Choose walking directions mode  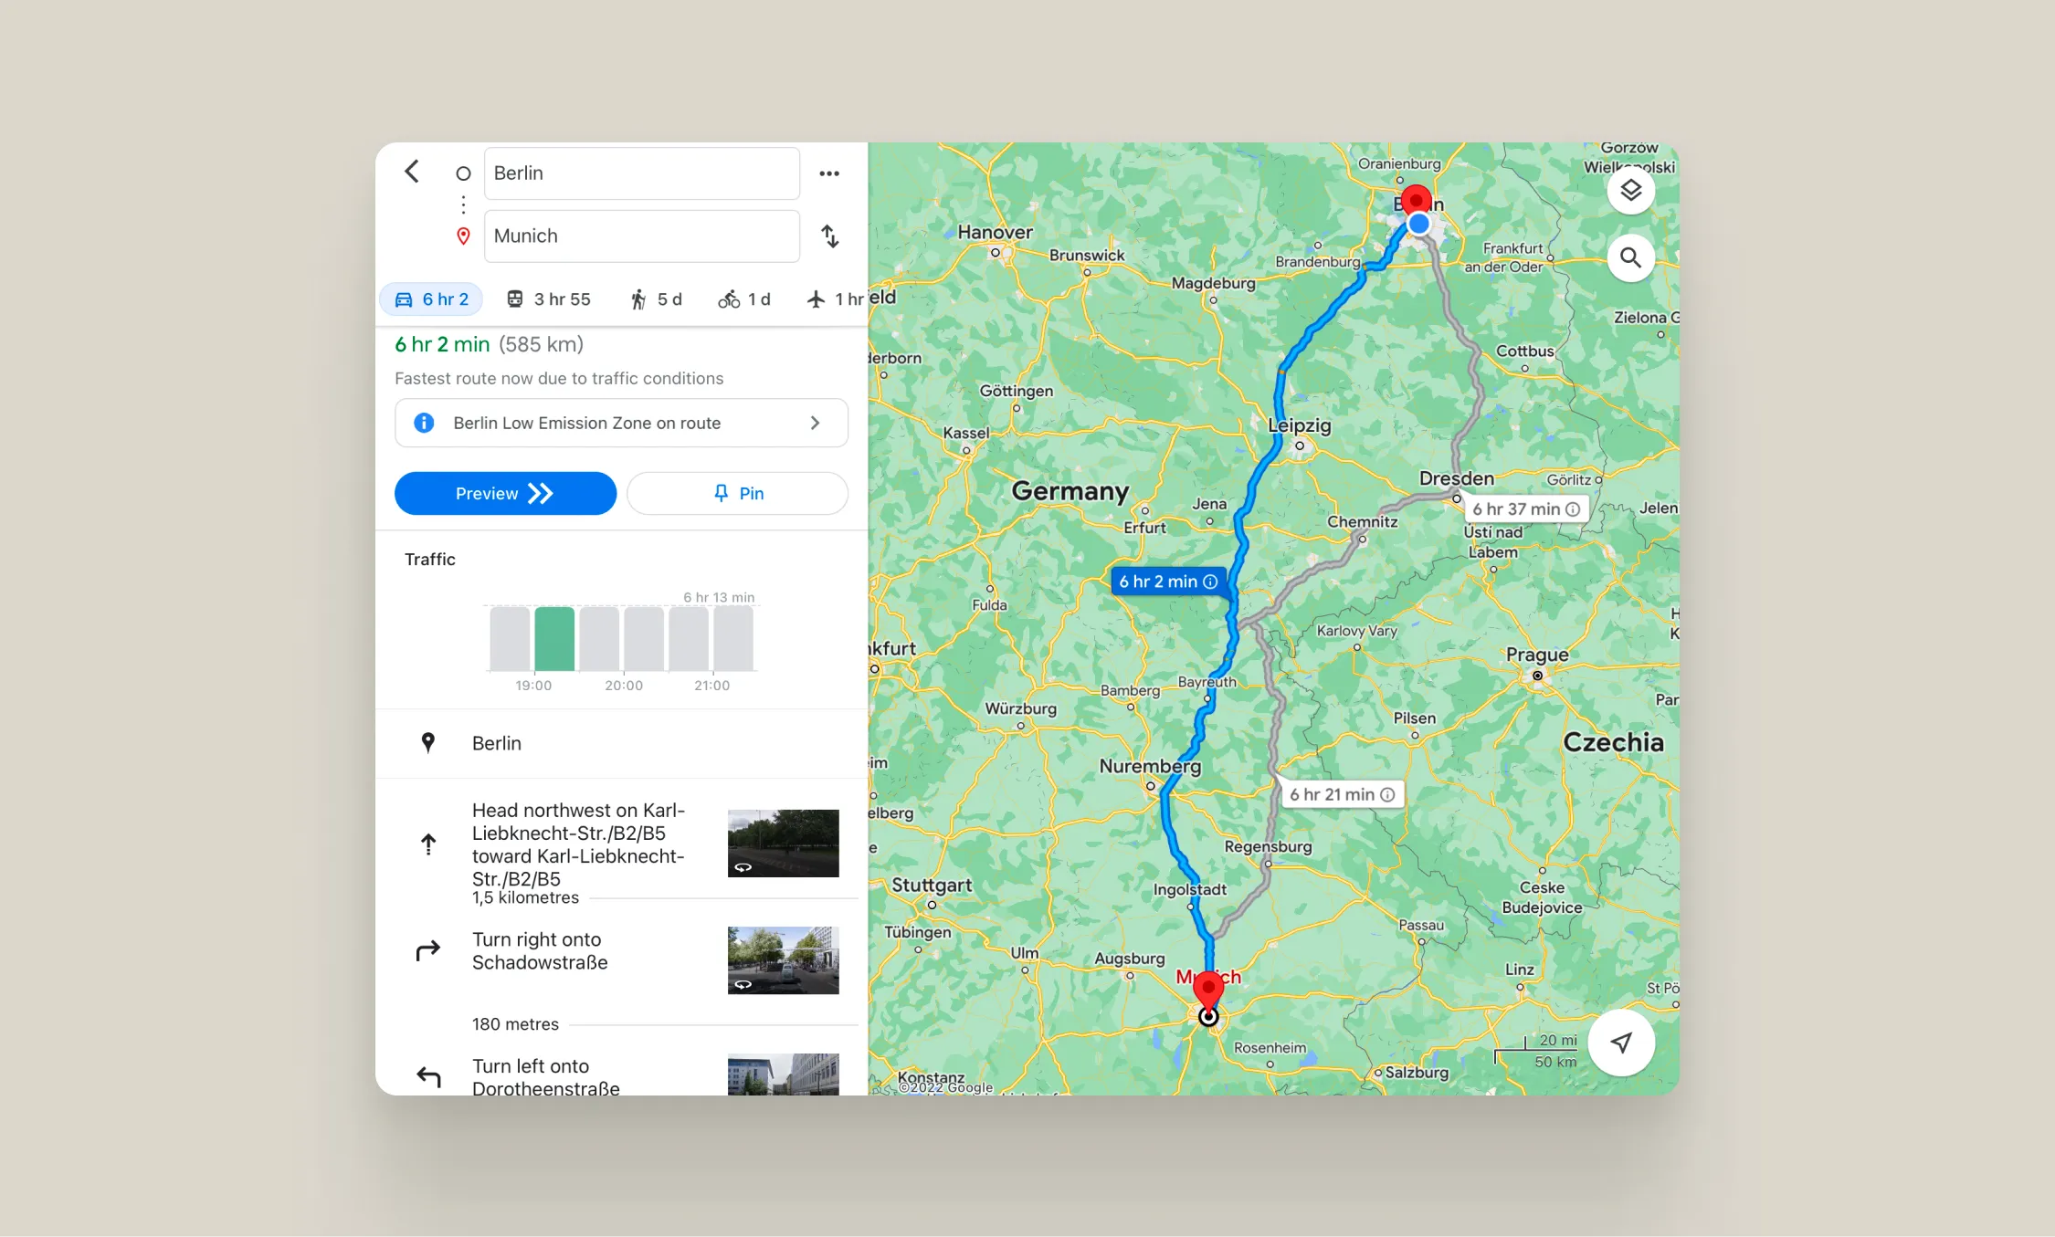[x=656, y=299]
